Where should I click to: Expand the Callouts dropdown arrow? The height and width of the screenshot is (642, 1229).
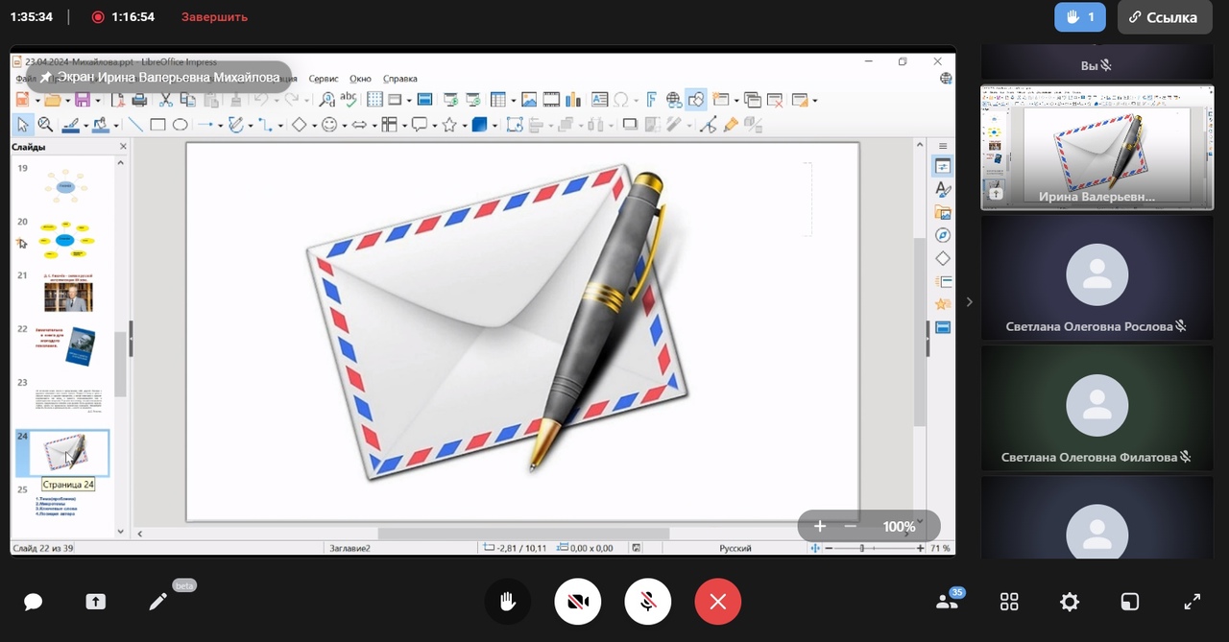coord(433,125)
